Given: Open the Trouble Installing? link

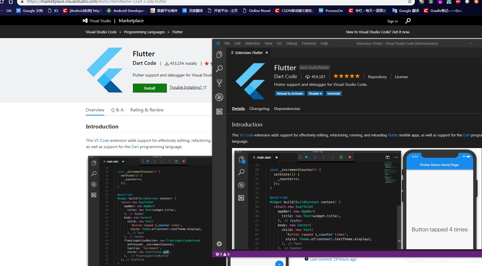Looking at the screenshot, I should (188, 87).
